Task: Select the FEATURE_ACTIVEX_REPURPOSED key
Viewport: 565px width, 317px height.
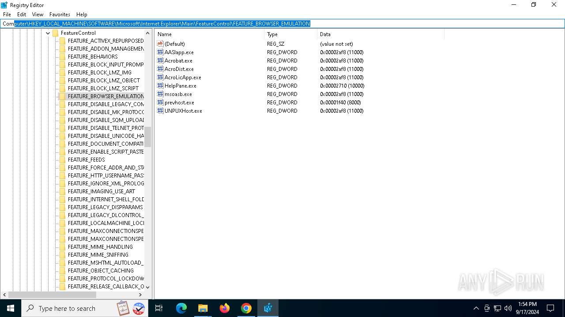Action: (x=106, y=41)
